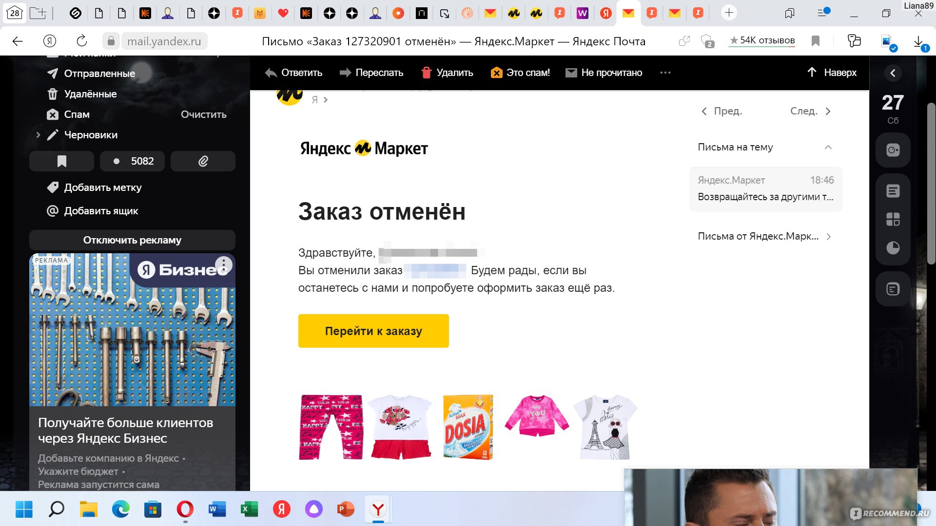
Task: Open the Отправленные folder
Action: tap(99, 74)
